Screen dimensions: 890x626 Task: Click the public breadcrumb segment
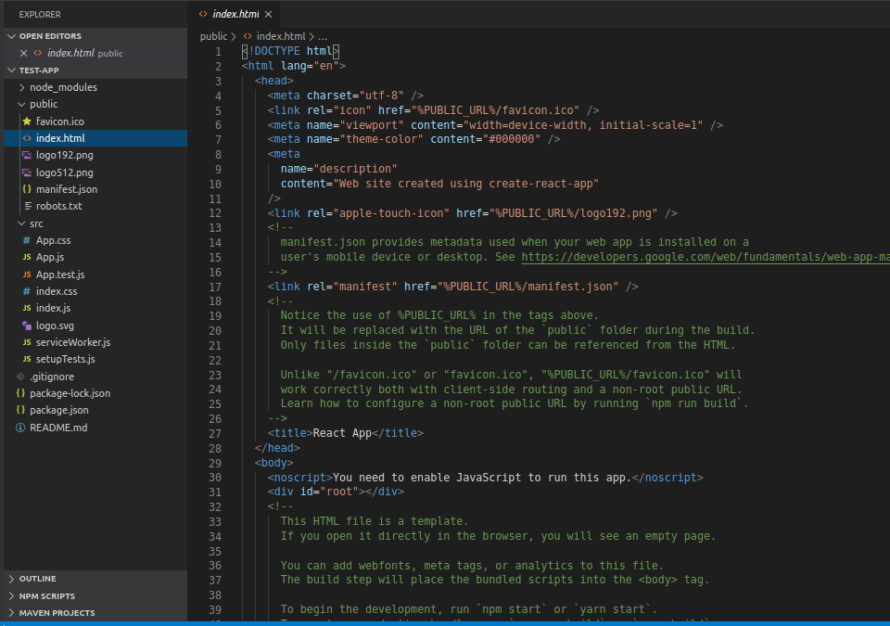213,36
